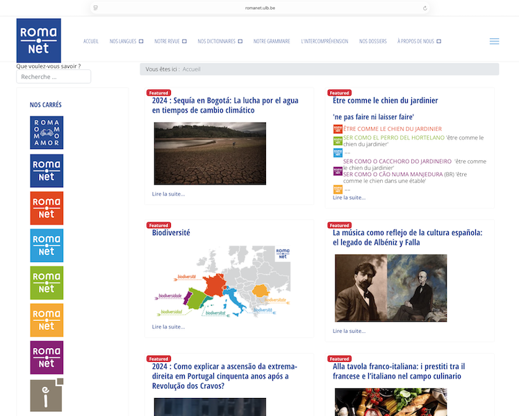This screenshot has width=519, height=416.
Task: Click the Roma Amor square icon
Action: pos(47,132)
